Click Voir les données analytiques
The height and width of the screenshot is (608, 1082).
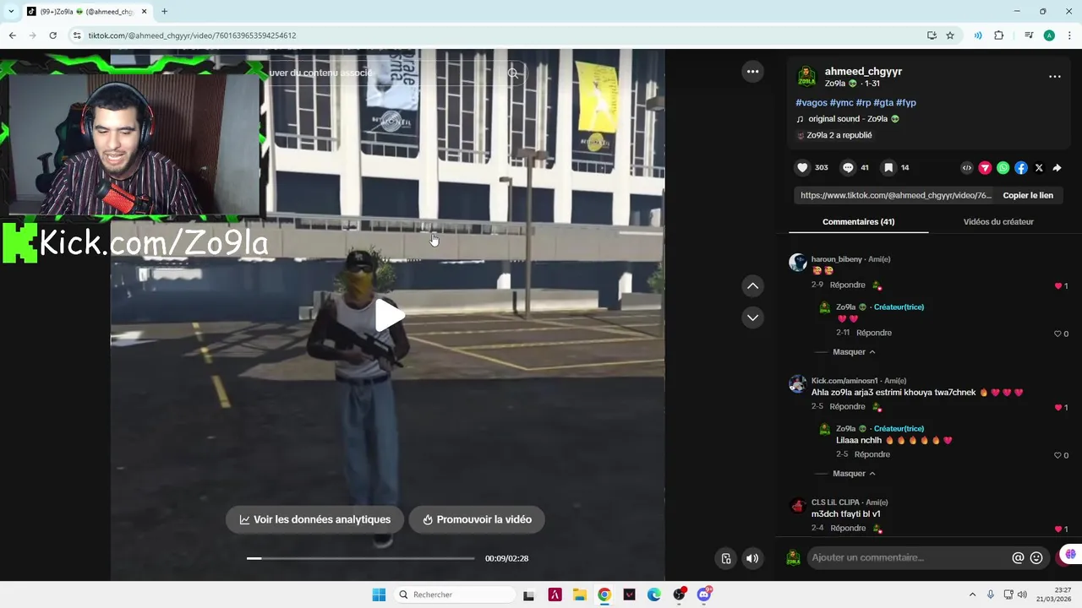314,519
